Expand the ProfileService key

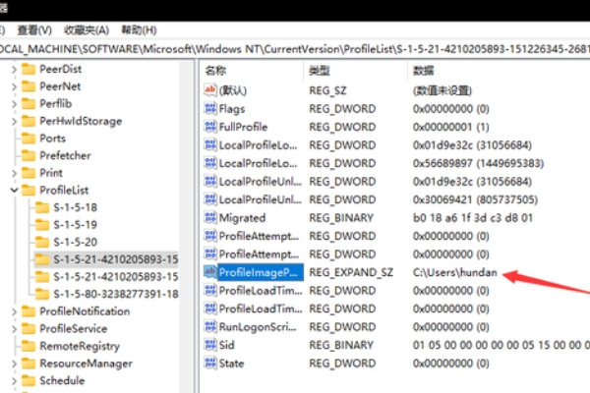point(12,328)
